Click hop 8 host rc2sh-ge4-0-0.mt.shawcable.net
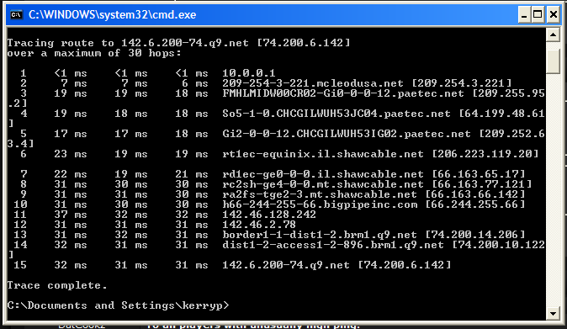 [323, 185]
